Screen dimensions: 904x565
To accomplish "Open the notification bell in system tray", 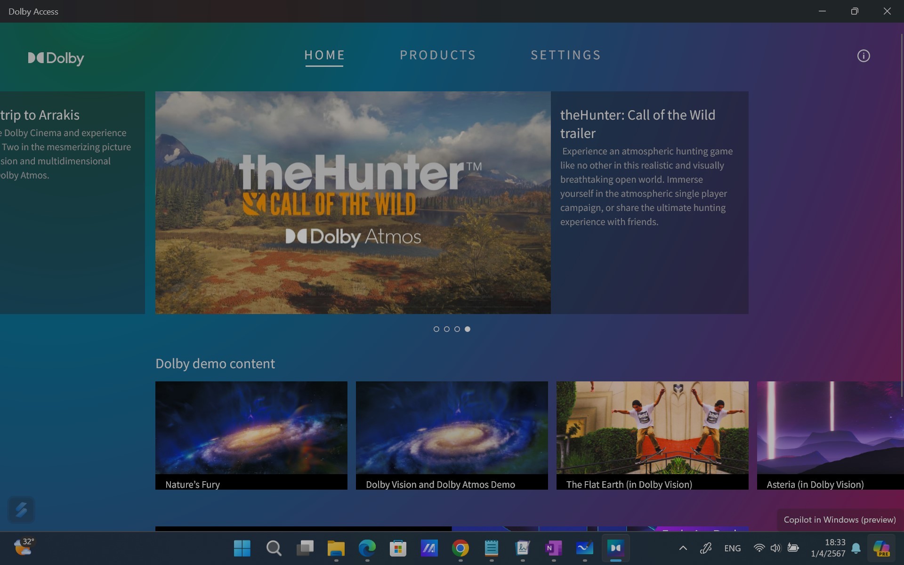I will (856, 548).
